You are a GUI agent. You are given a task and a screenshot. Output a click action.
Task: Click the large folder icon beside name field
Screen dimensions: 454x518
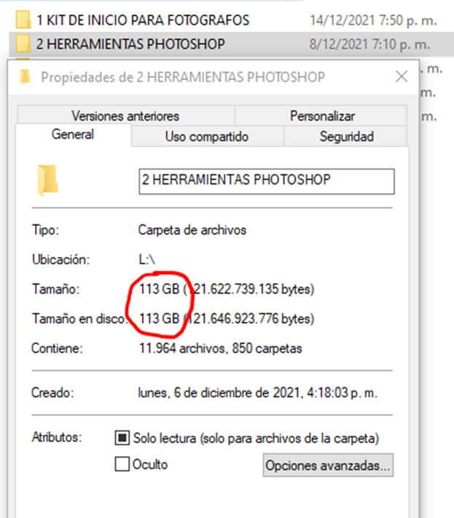pos(48,180)
